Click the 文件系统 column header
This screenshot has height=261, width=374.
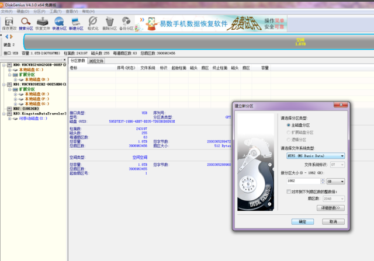pyautogui.click(x=148, y=68)
